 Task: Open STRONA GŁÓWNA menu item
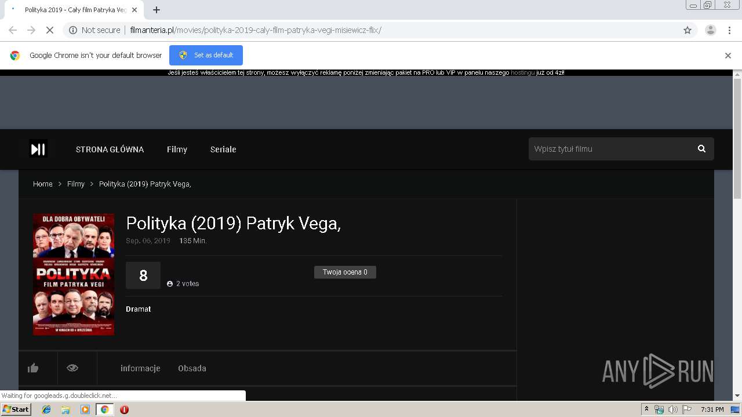tap(110, 149)
